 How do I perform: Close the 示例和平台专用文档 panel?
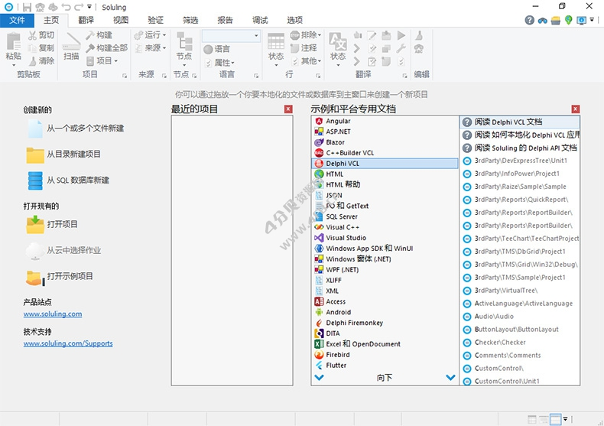click(x=576, y=109)
